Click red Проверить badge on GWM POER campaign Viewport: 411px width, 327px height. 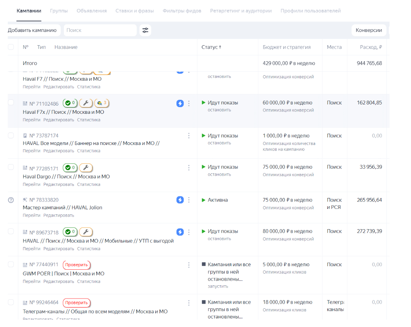click(76, 265)
